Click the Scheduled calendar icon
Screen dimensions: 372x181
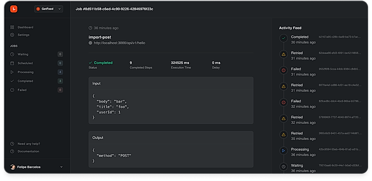12,63
